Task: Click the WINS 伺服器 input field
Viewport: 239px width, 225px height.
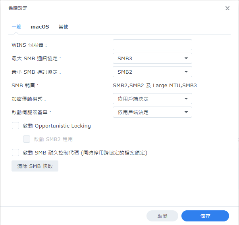Action: 152,45
